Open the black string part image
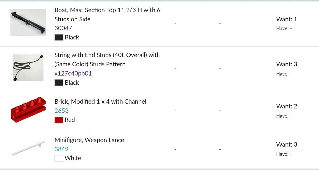This screenshot has width=319, height=170. pos(28,68)
